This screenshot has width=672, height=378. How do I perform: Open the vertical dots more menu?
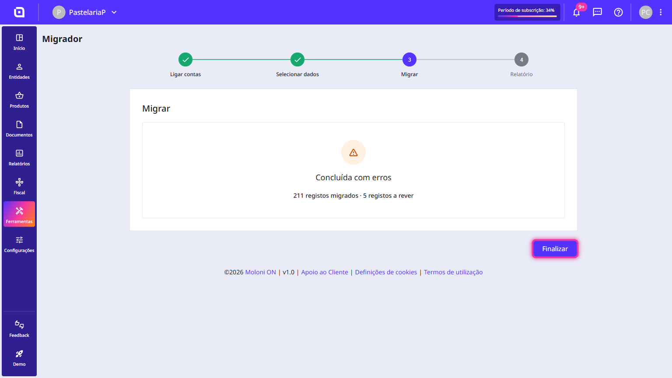(661, 12)
